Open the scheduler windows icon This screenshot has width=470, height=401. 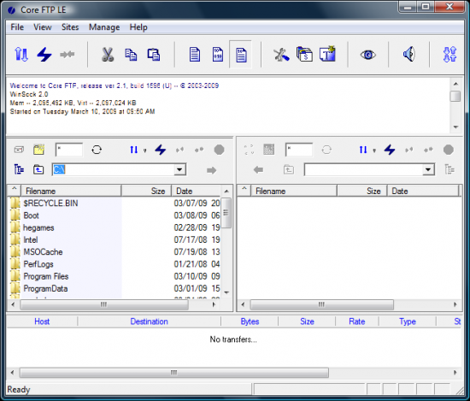(x=304, y=55)
